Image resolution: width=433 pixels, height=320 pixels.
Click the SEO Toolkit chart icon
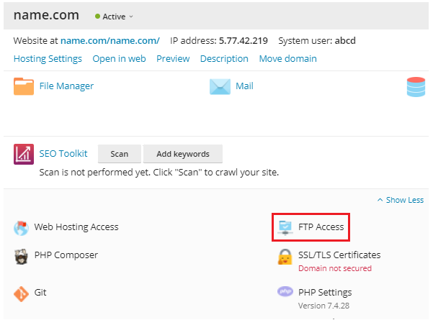pos(24,154)
